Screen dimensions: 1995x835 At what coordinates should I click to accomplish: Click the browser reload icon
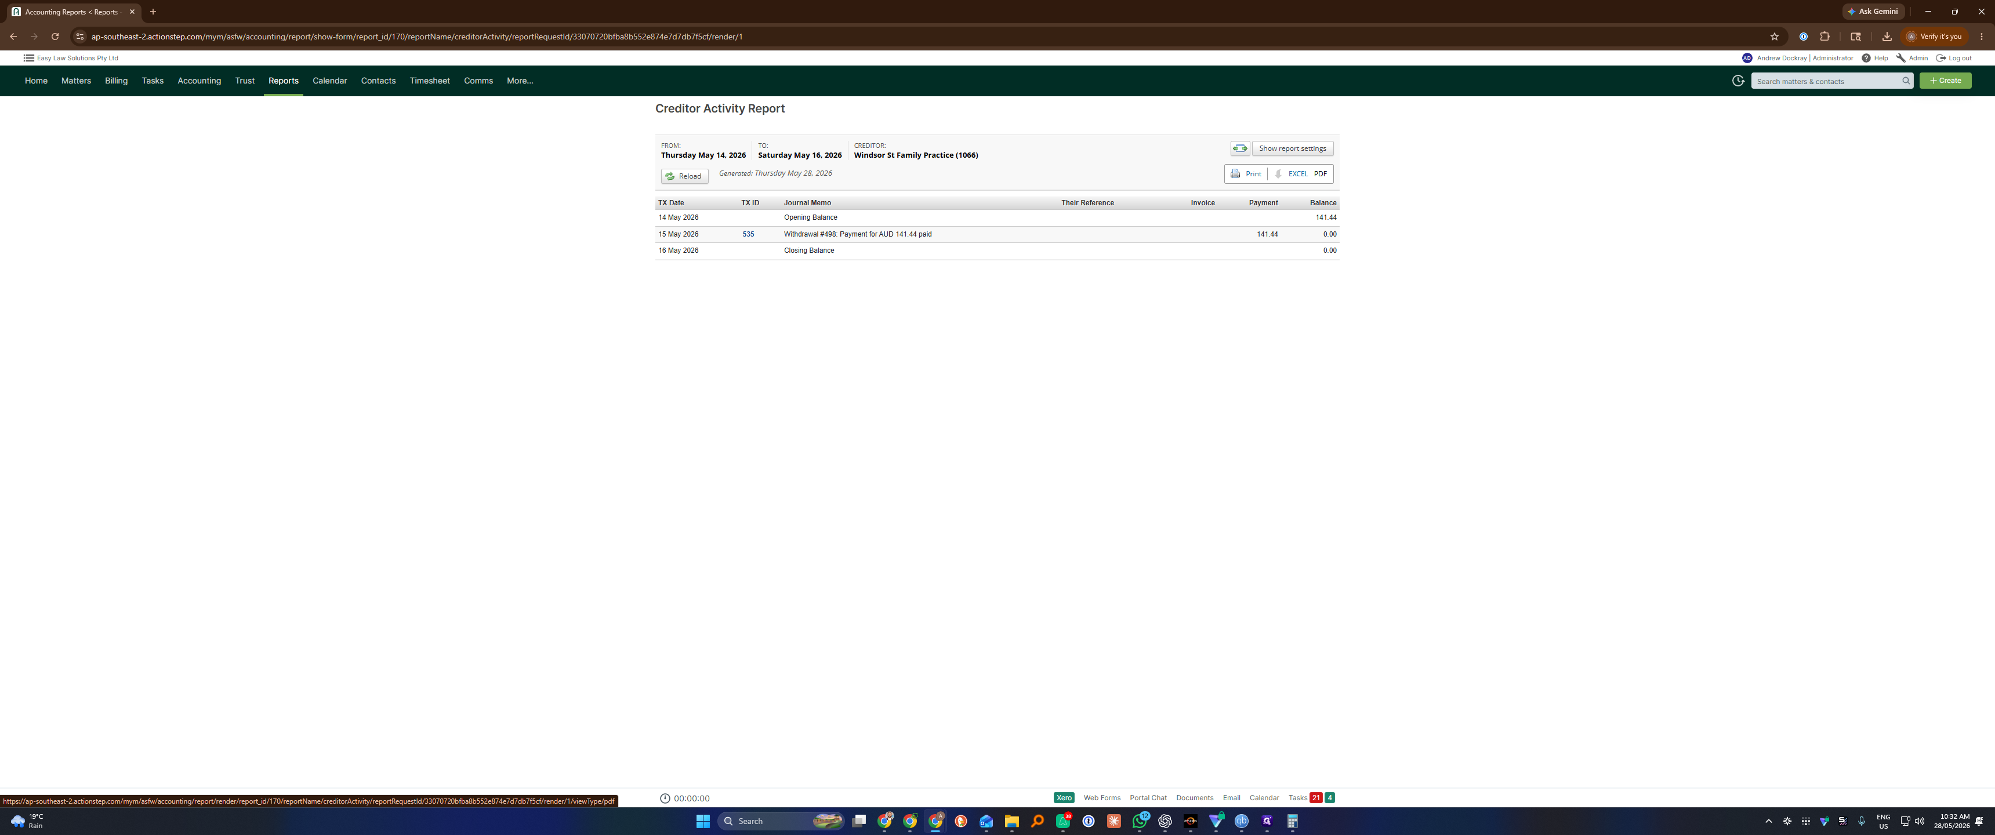coord(55,37)
